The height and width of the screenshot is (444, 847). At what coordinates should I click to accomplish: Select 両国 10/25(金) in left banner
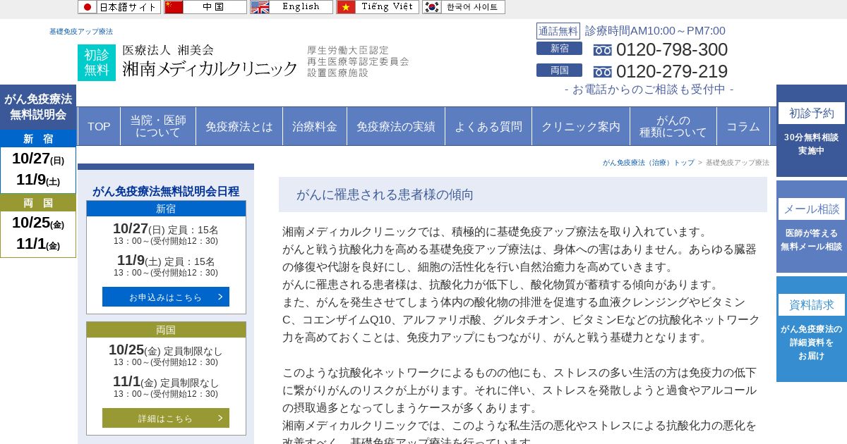38,223
